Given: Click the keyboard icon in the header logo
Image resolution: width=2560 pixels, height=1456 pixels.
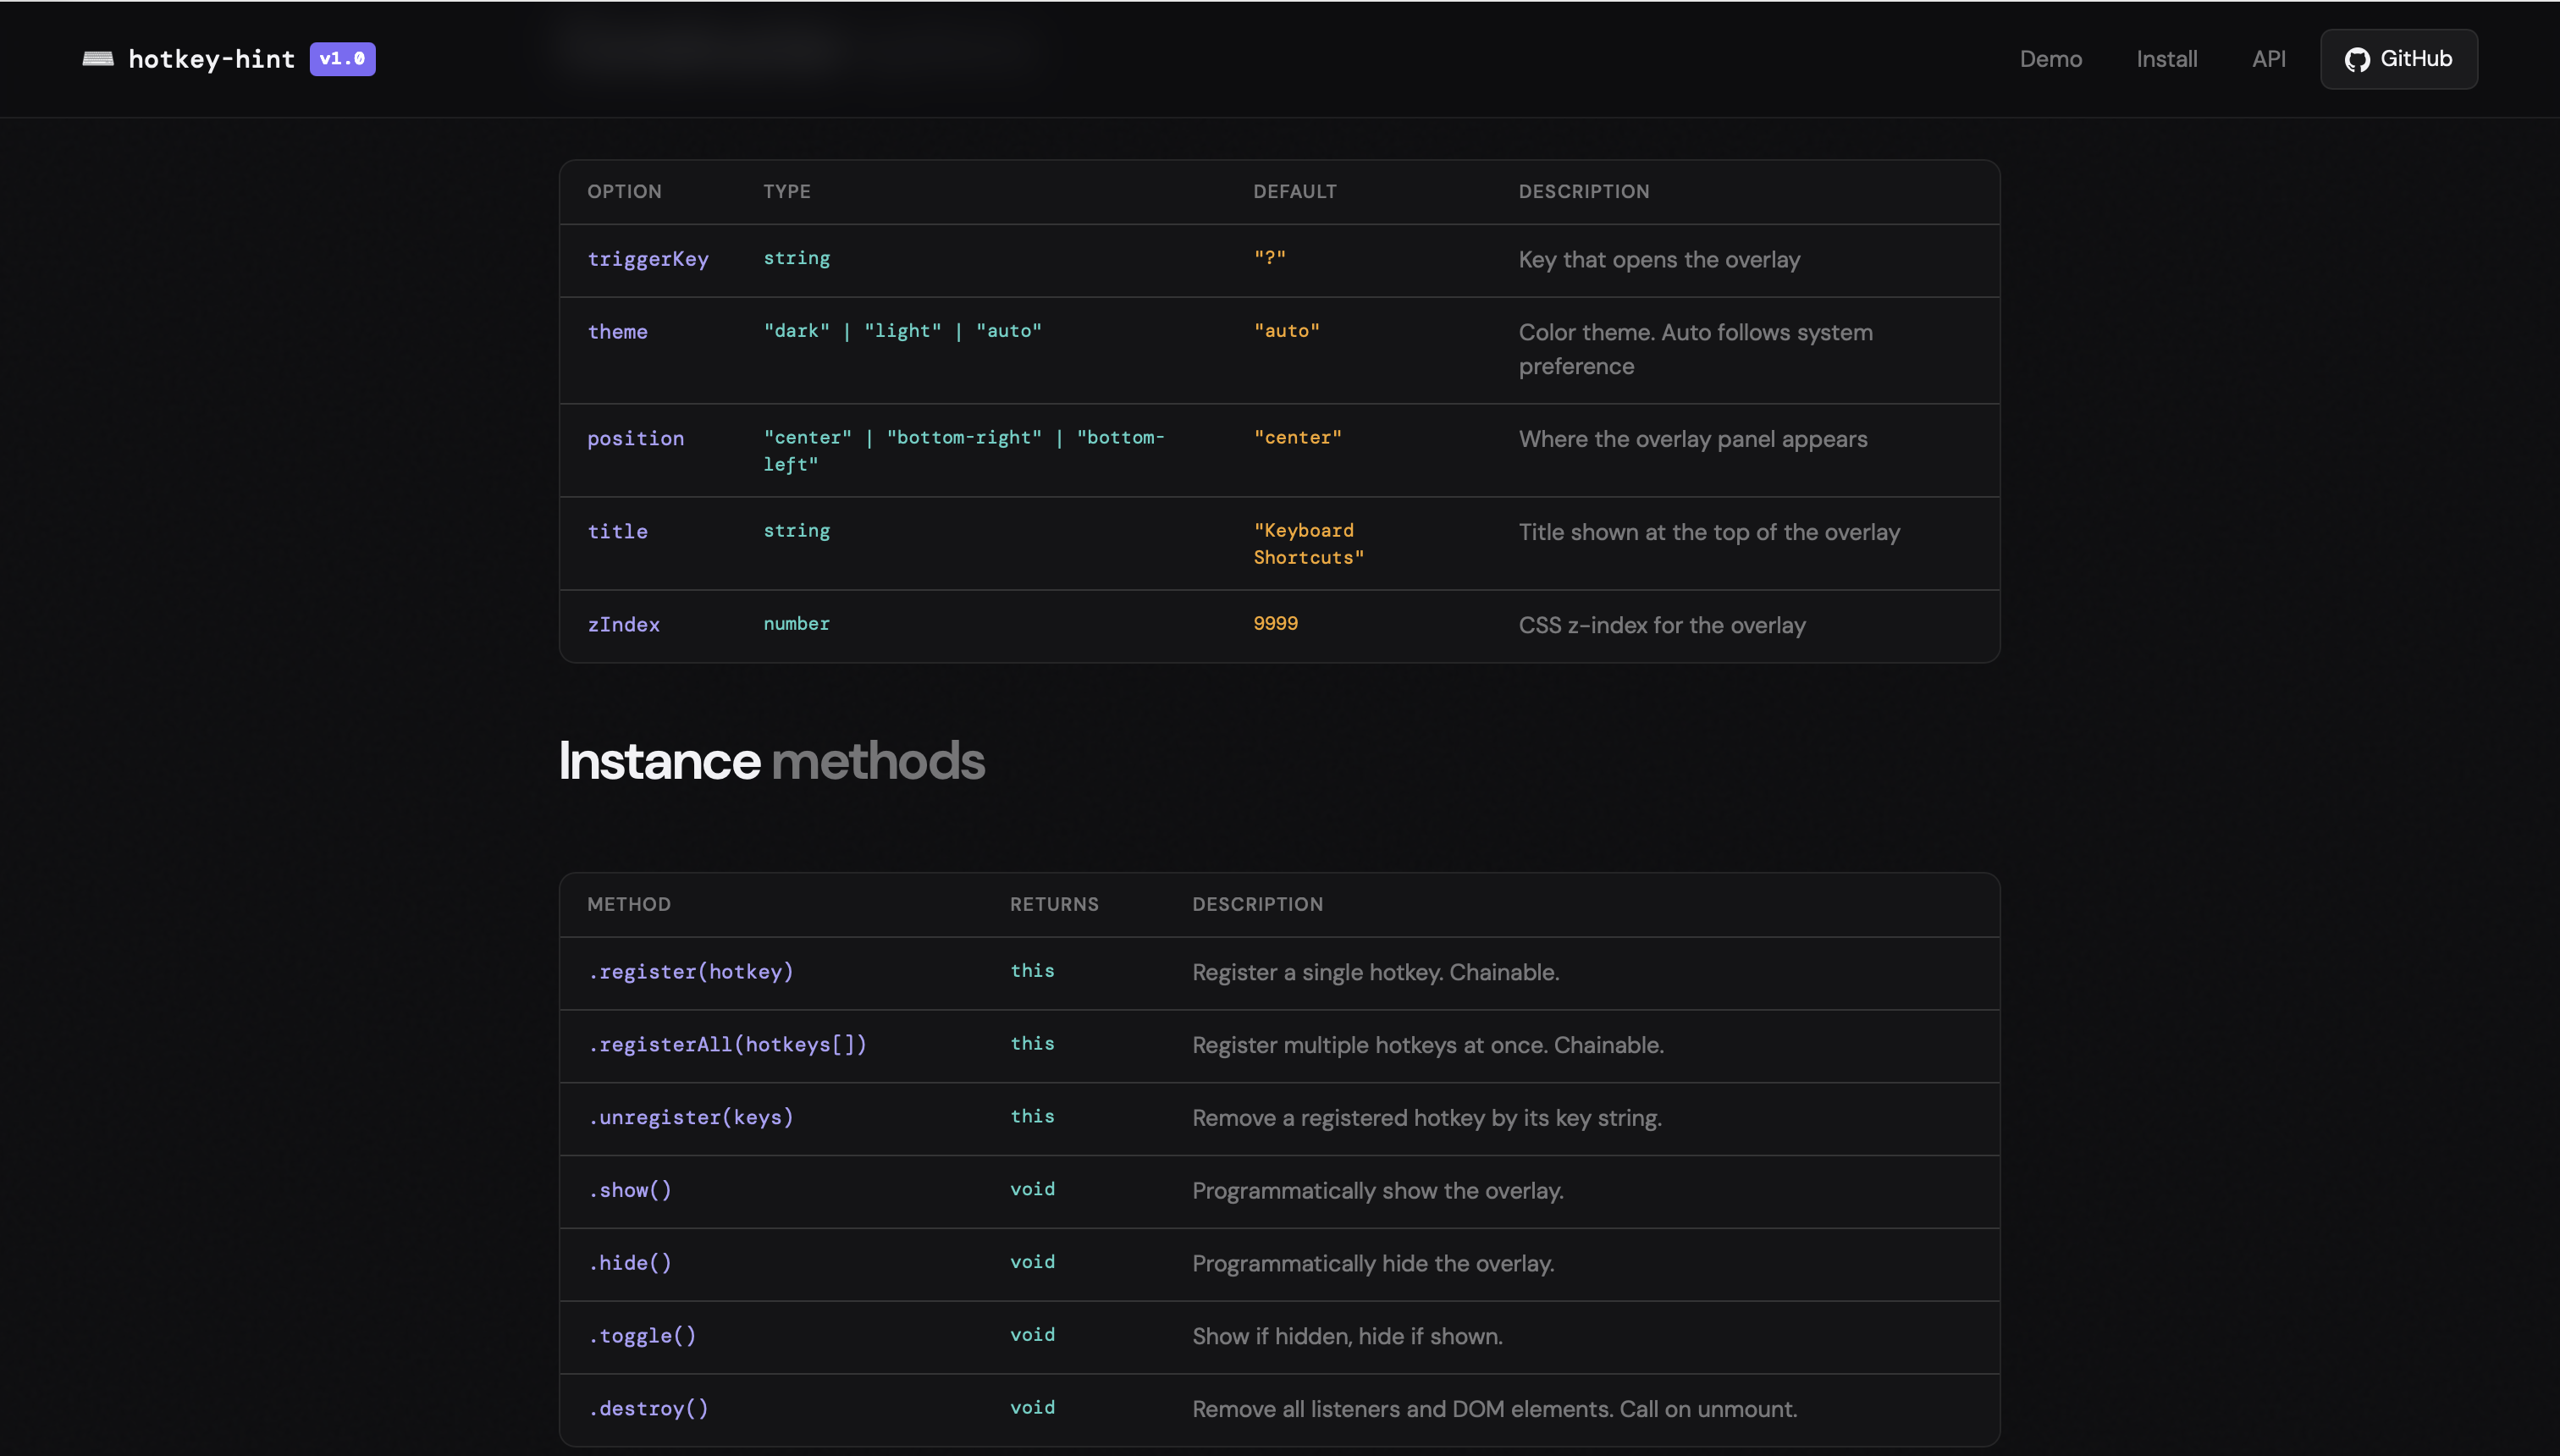Looking at the screenshot, I should click(98, 59).
